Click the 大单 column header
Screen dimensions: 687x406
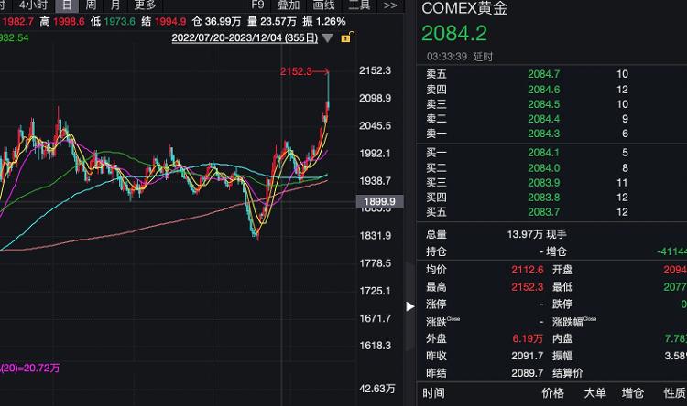(594, 393)
